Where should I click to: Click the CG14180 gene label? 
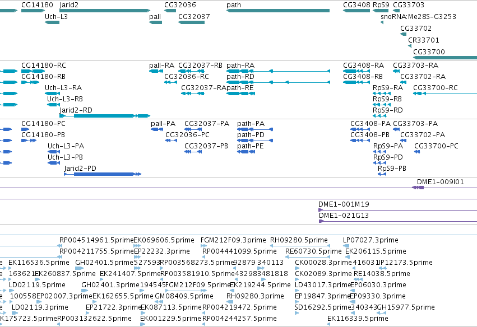point(37,5)
